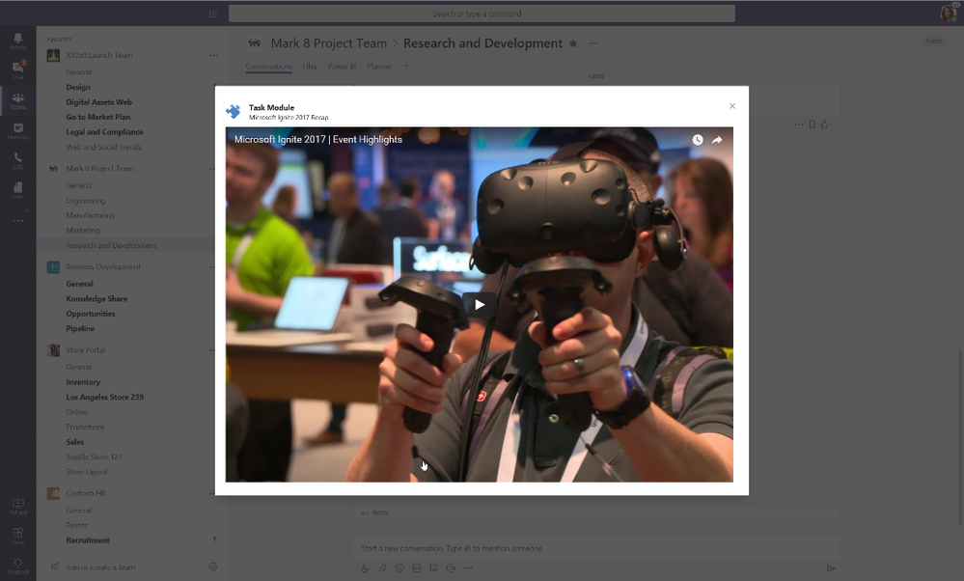Click the Feedback lightbulb icon
Screen dimensions: 964x581
click(x=17, y=567)
